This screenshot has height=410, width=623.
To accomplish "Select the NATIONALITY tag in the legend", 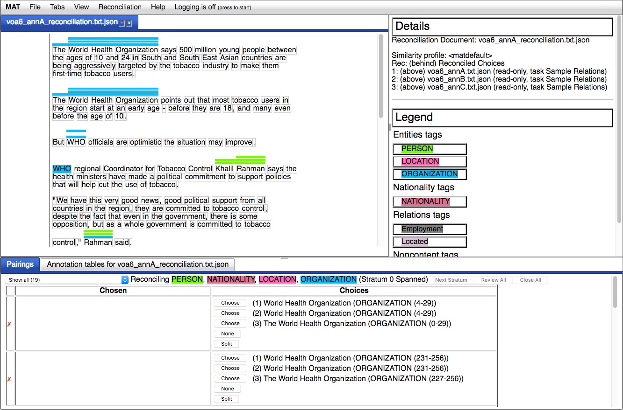I will point(430,202).
